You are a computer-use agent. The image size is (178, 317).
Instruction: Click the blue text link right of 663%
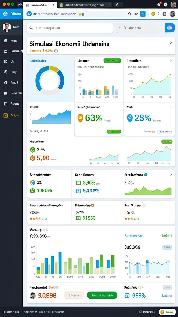pos(167,296)
